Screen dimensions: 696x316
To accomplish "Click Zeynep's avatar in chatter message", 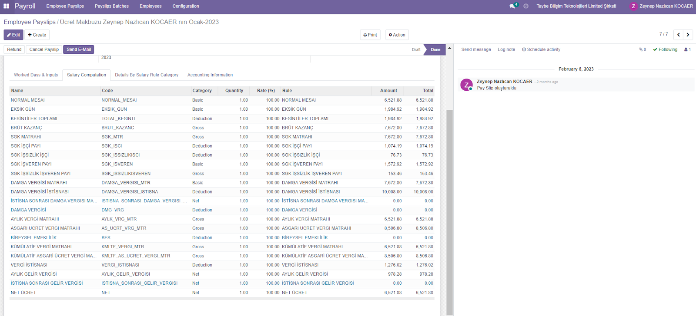I will coord(466,85).
